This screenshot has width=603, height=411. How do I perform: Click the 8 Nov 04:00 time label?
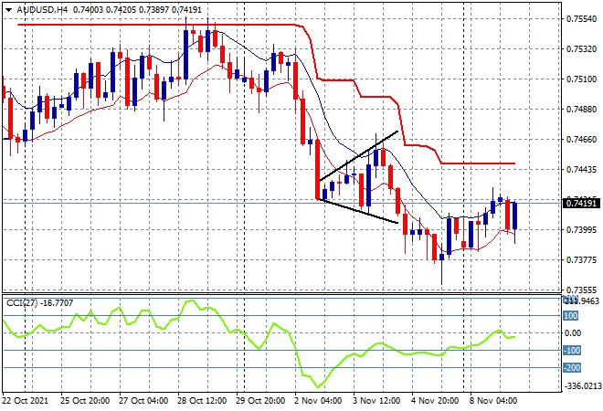[493, 401]
